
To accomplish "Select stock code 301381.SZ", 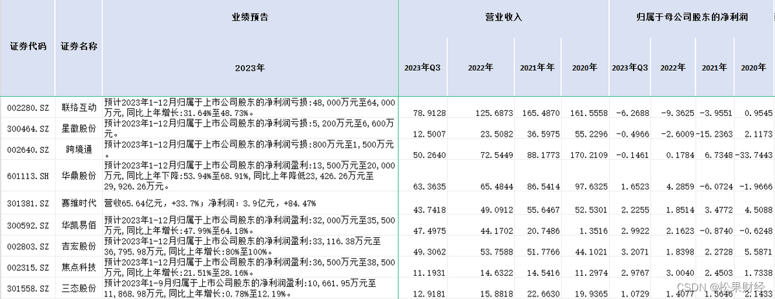I will click(x=28, y=204).
